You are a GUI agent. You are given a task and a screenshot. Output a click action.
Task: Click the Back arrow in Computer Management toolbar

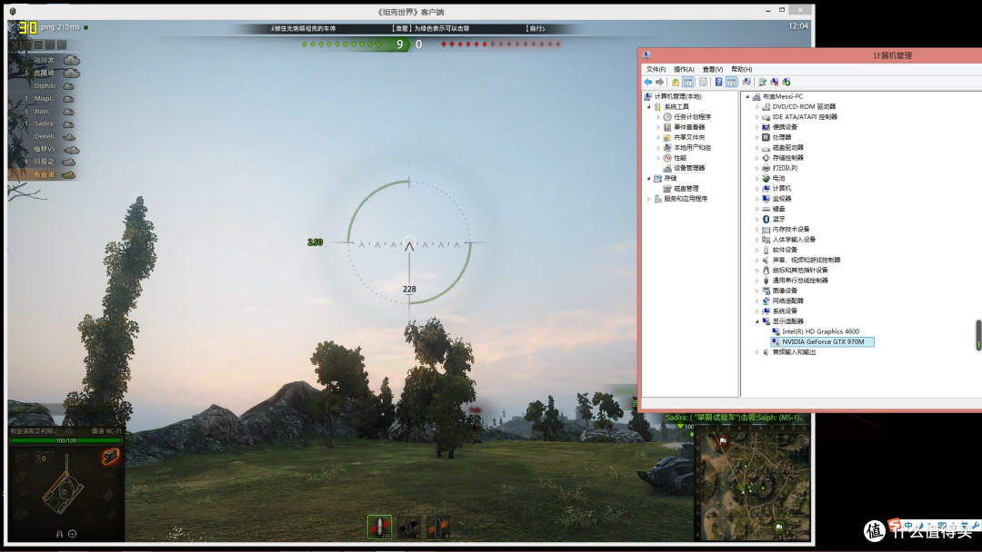[x=647, y=82]
